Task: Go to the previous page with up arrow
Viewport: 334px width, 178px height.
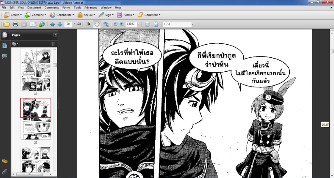Action: 53,24
